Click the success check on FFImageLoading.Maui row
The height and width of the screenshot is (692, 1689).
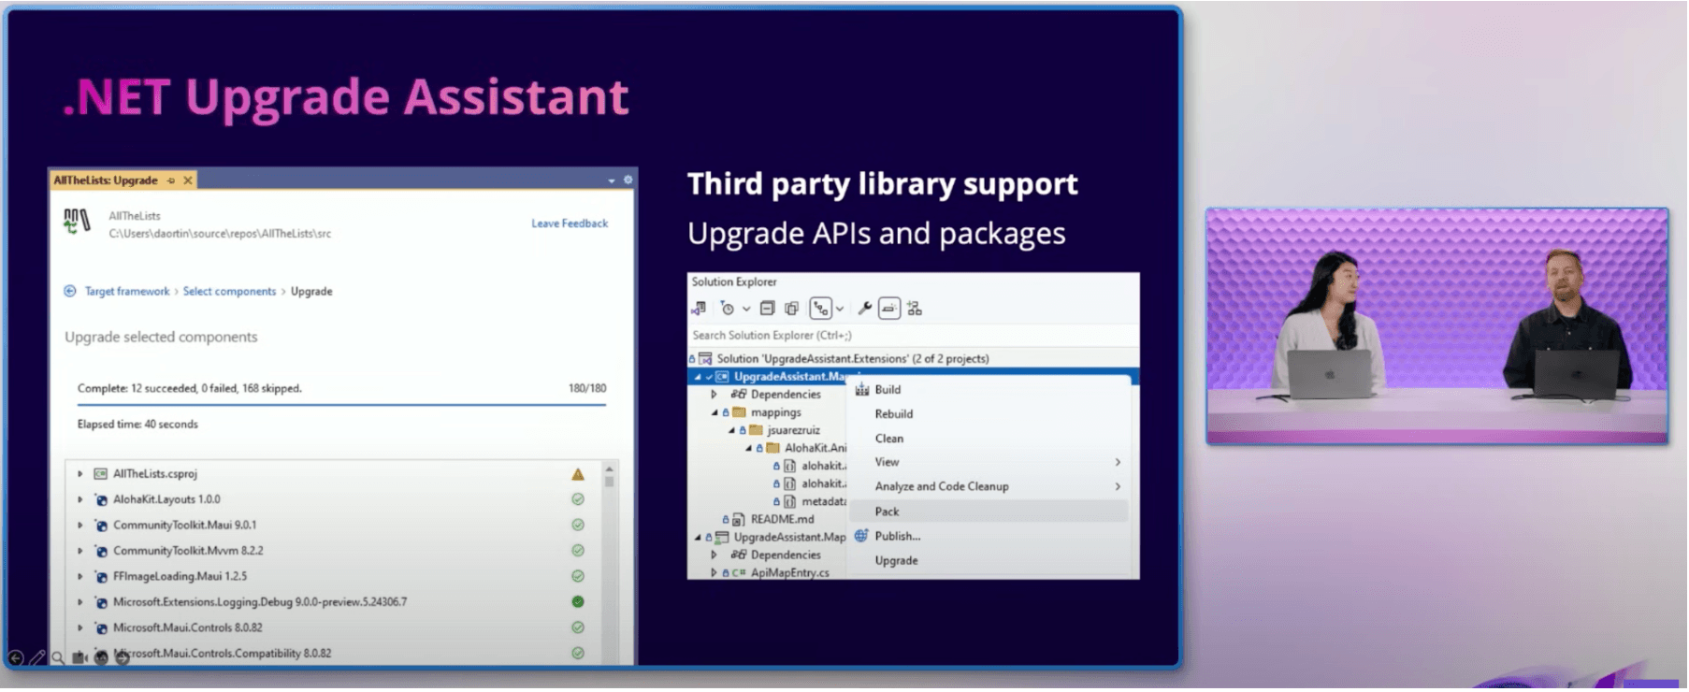[x=578, y=576]
